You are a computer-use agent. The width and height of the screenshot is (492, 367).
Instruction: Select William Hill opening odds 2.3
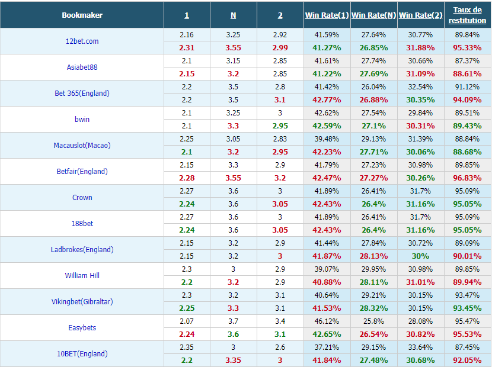pos(187,269)
